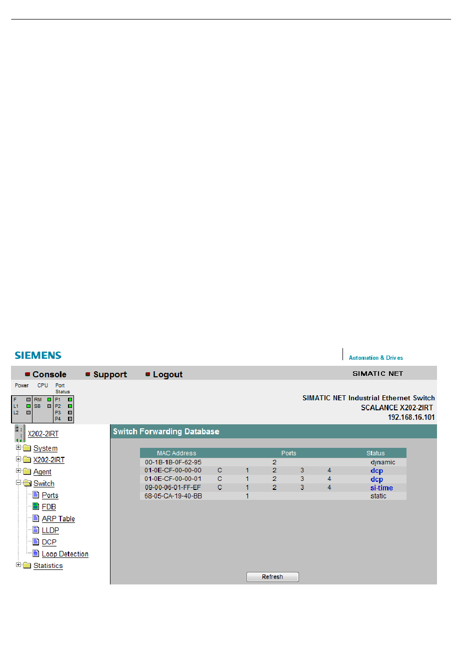The image size is (475, 651).
Task: Click the red bullet before Support
Action: click(88, 374)
